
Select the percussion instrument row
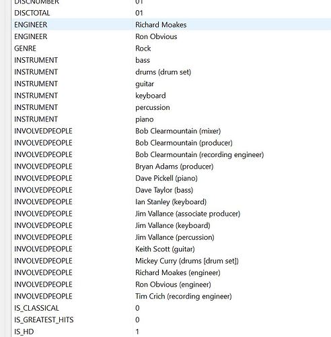(x=171, y=107)
